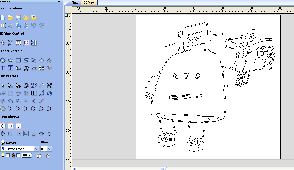294x170 pixels.
Task: Align selection to material center
Action: click(2, 126)
